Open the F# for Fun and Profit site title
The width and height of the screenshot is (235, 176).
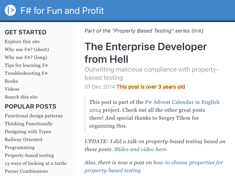[x=62, y=11]
